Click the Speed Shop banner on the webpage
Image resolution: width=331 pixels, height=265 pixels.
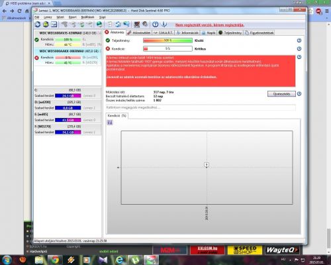tap(245, 250)
